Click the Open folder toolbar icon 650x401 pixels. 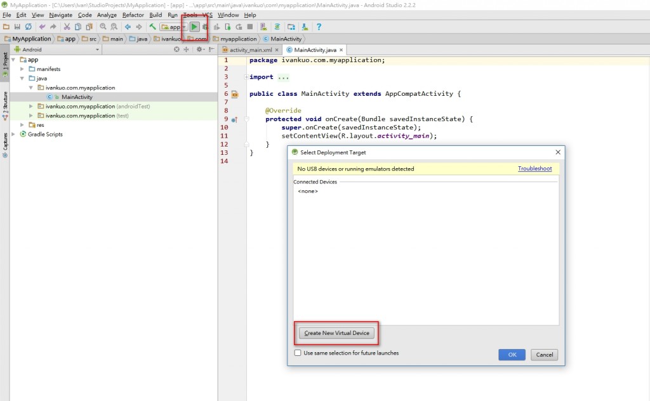[x=6, y=27]
